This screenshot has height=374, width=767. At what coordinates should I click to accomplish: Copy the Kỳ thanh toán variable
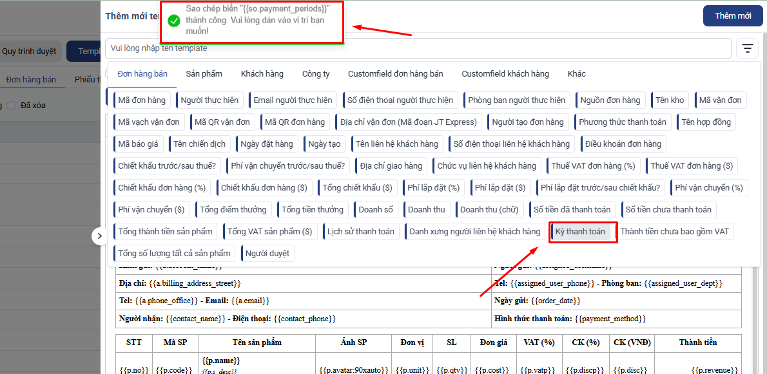pyautogui.click(x=580, y=232)
